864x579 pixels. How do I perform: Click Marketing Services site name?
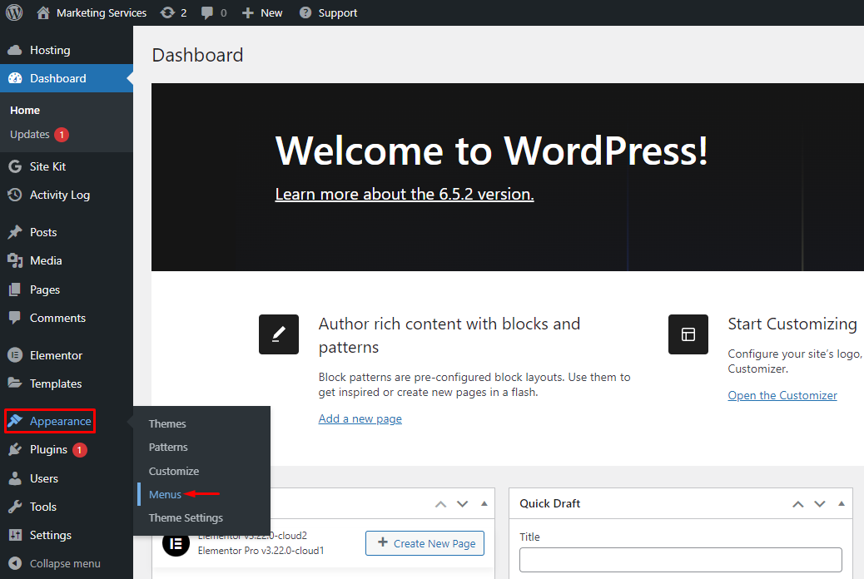[102, 12]
